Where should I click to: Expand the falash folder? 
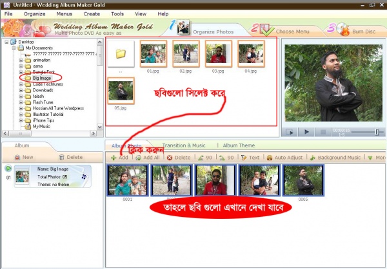21,97
